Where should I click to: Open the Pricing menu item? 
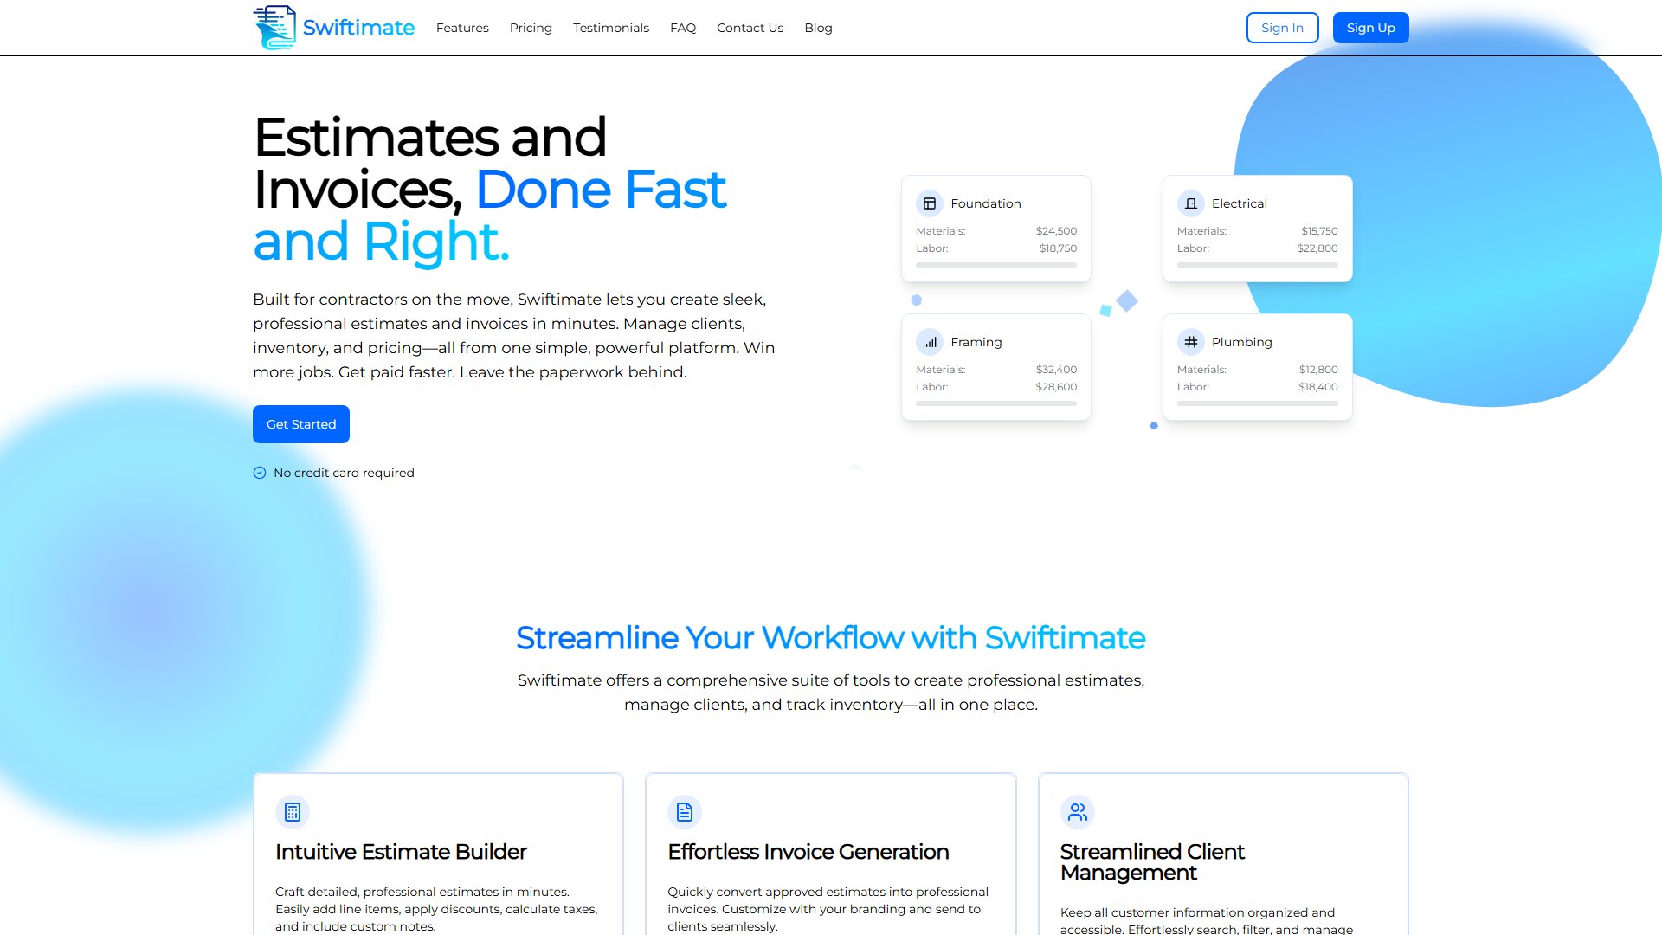click(531, 28)
